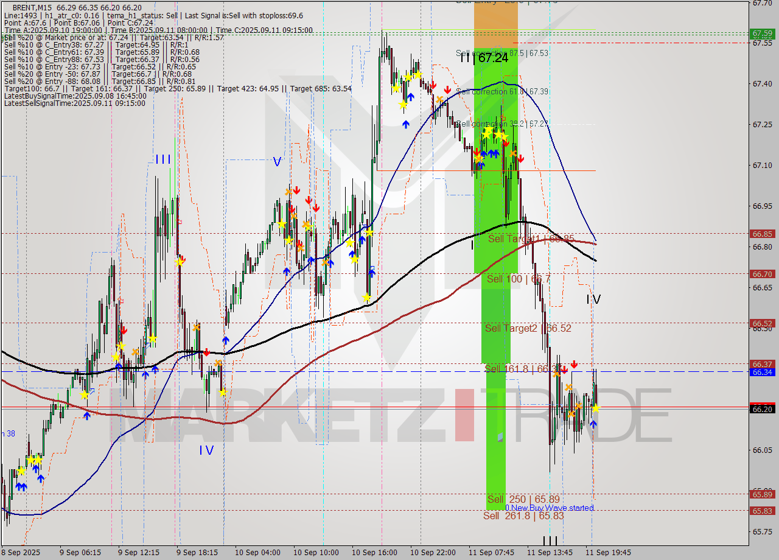Click the yellow star signal near the latest candle
Screen dimensions: 779x560
click(x=596, y=408)
